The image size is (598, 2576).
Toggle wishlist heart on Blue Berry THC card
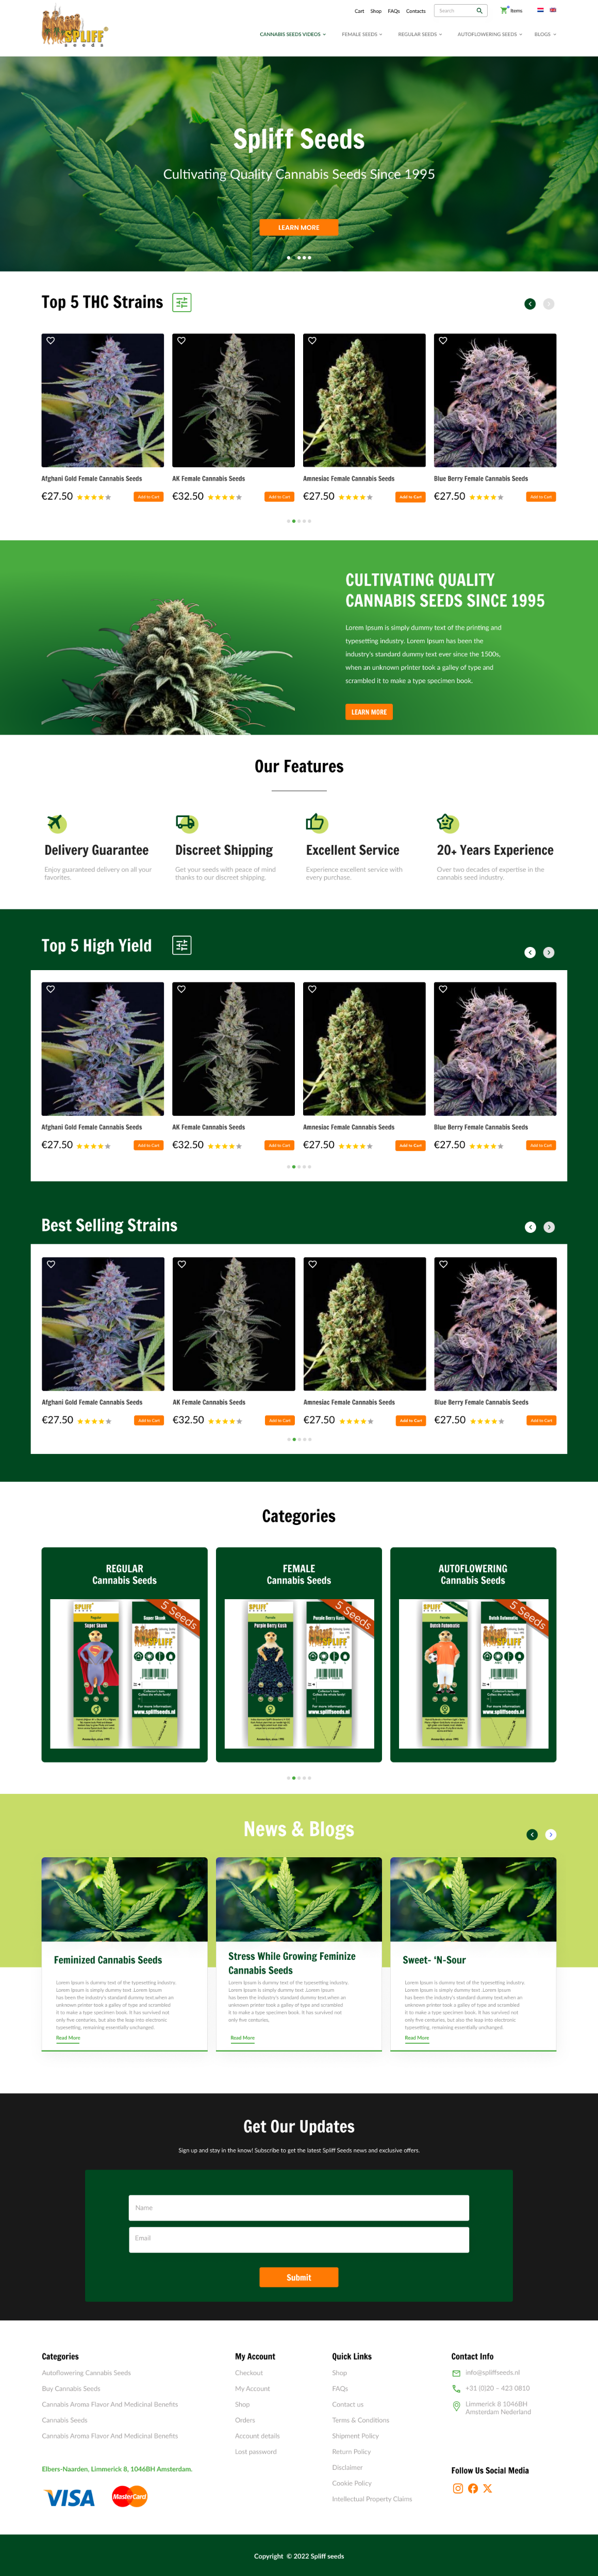coord(443,341)
